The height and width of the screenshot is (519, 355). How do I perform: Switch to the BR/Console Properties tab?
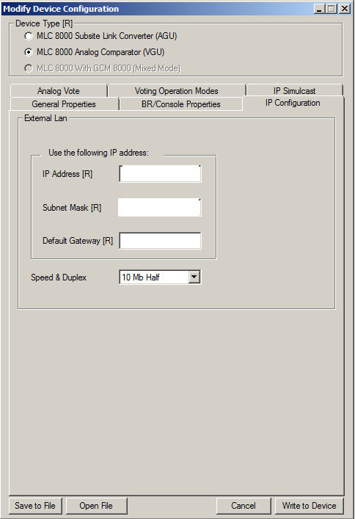(x=180, y=104)
